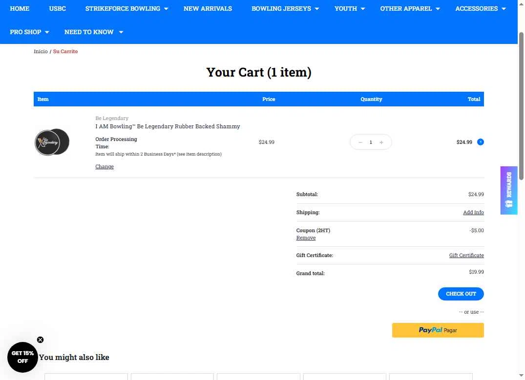
Task: Remove the shammy item with blue X icon
Action: tap(480, 142)
